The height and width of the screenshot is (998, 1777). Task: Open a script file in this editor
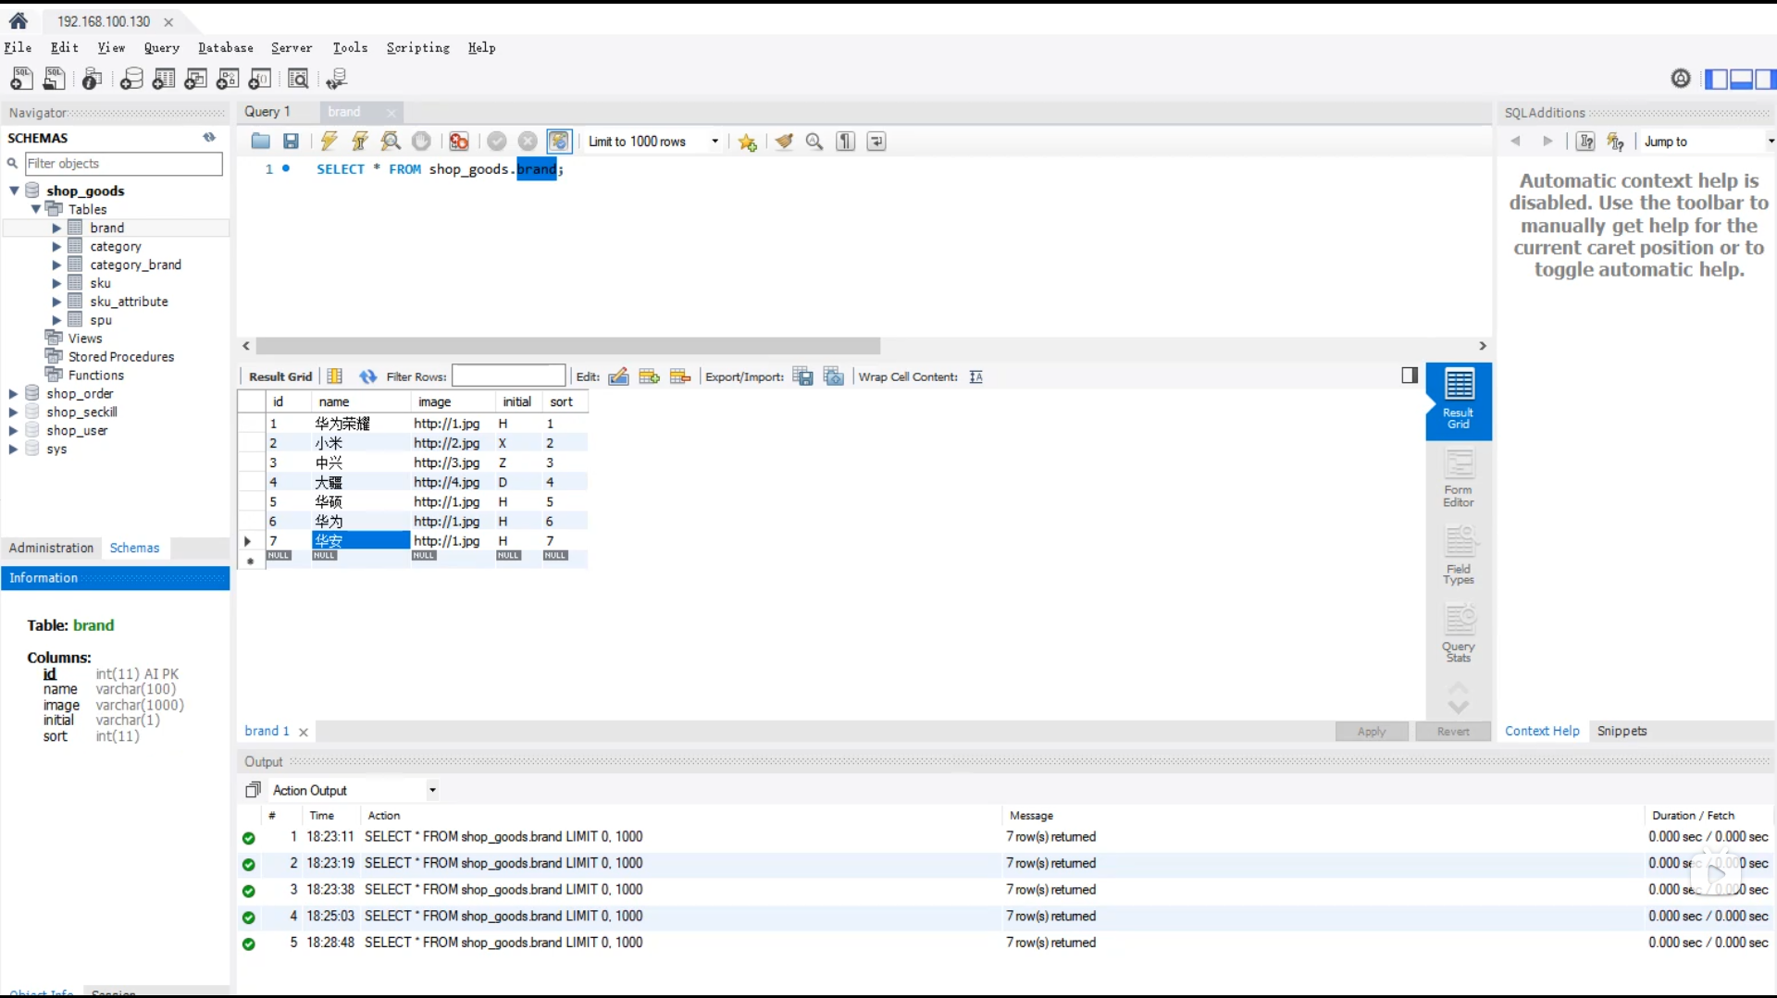point(260,142)
